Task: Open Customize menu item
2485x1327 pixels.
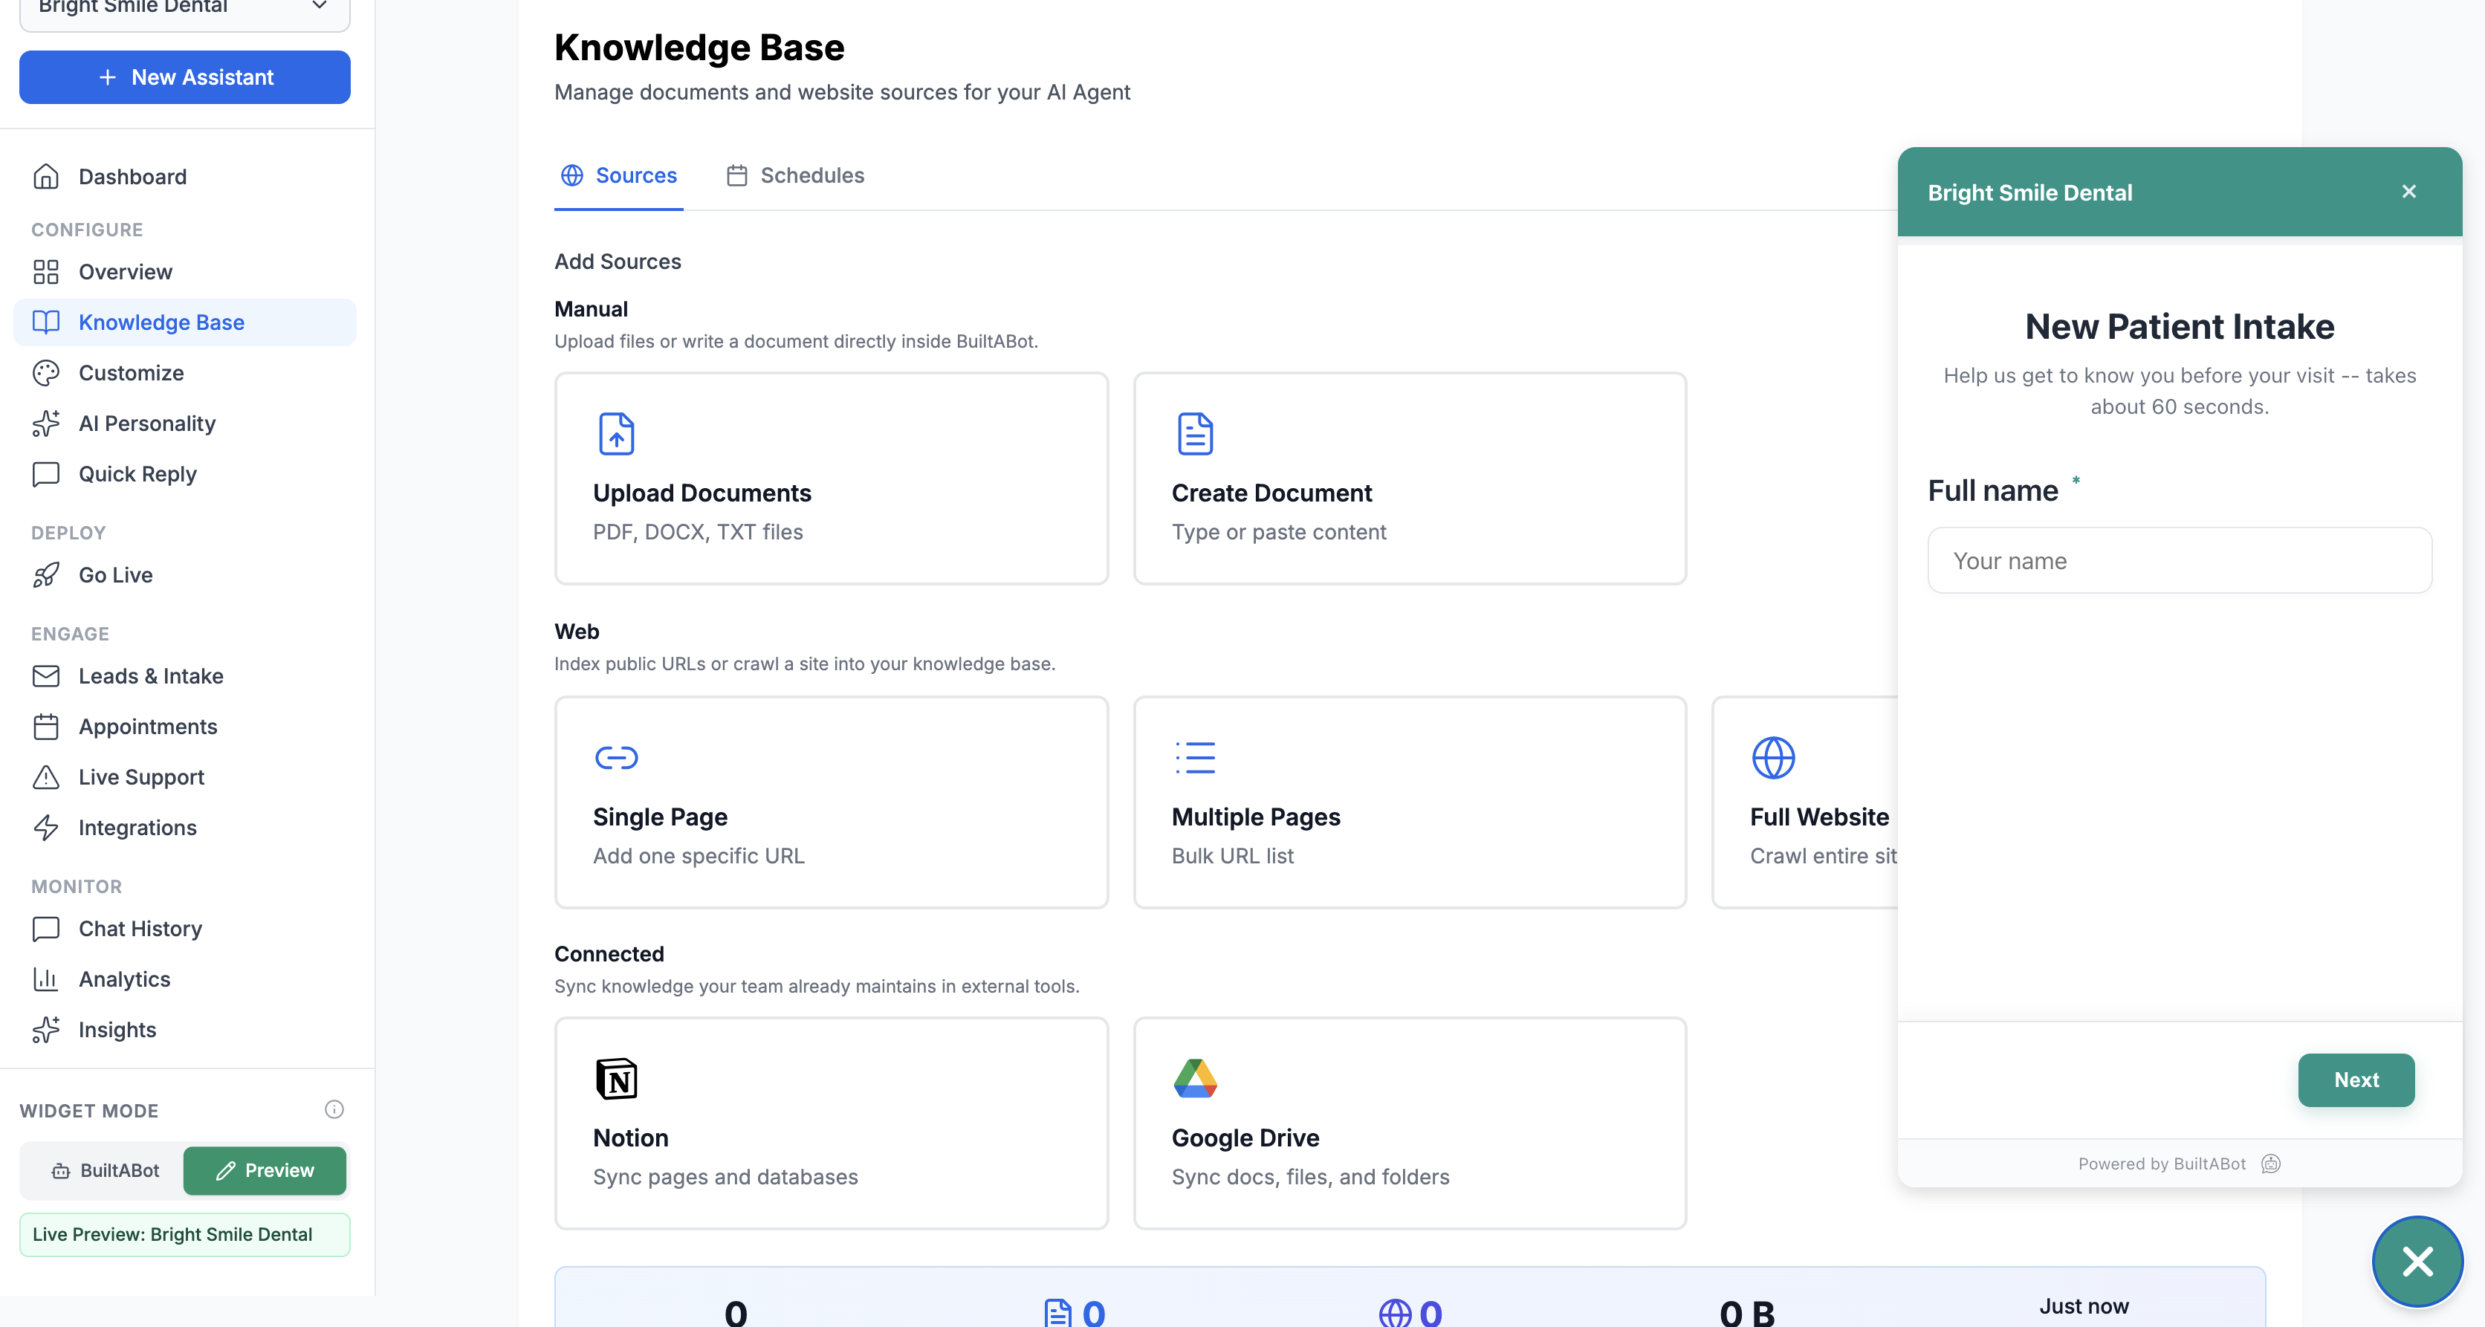Action: (x=185, y=373)
